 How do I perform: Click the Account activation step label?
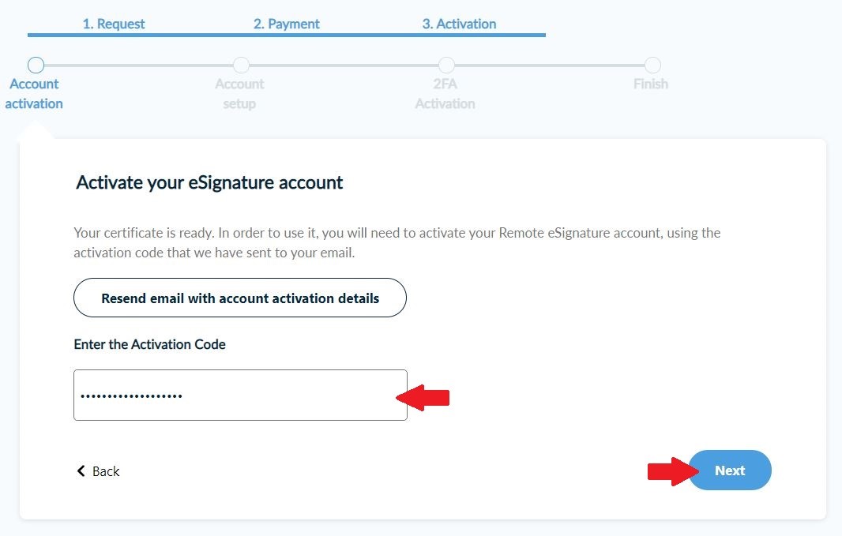point(34,93)
